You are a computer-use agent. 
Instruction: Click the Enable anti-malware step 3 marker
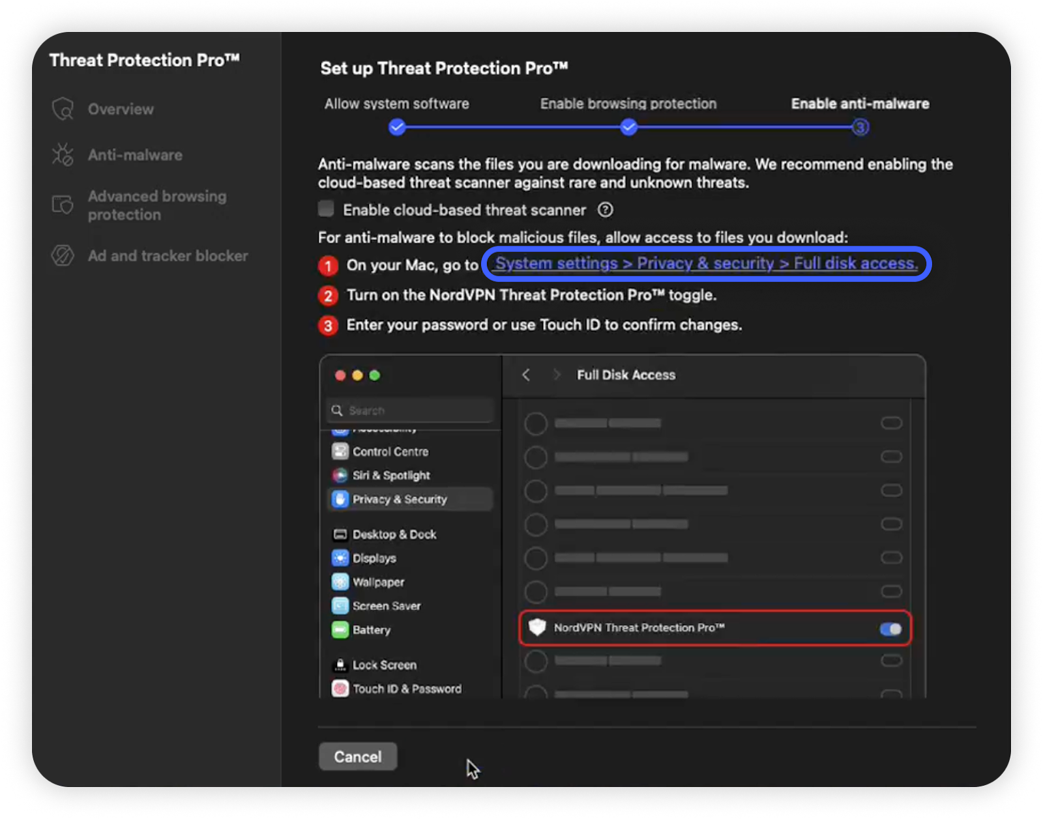click(860, 127)
